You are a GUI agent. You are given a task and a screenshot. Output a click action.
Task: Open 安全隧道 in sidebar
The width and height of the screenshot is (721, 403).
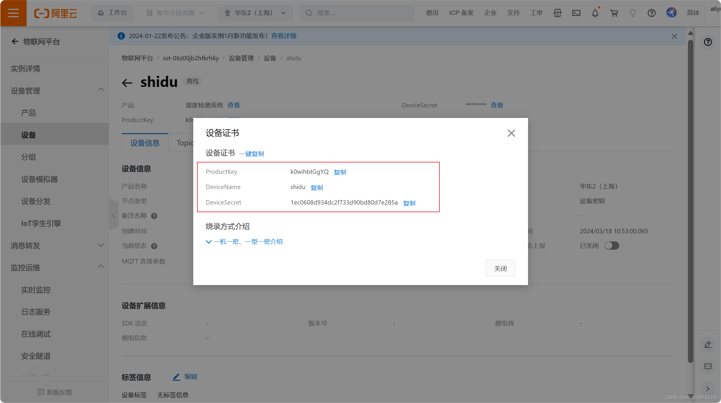point(36,356)
